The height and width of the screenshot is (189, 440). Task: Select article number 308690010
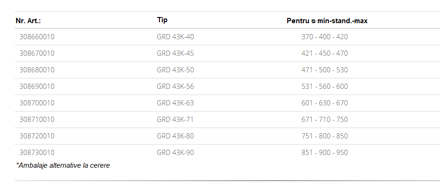pos(37,86)
